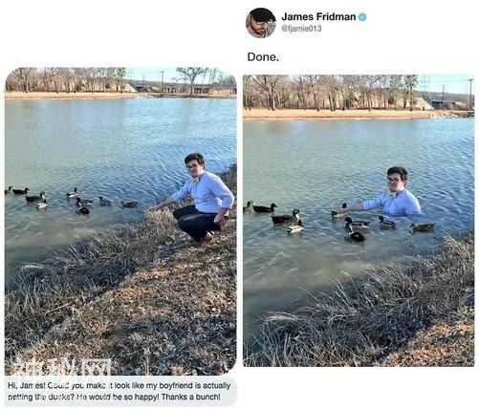479x409 pixels.
Task: Click the rightmost brown duck in edited photo
Action: pos(423,226)
